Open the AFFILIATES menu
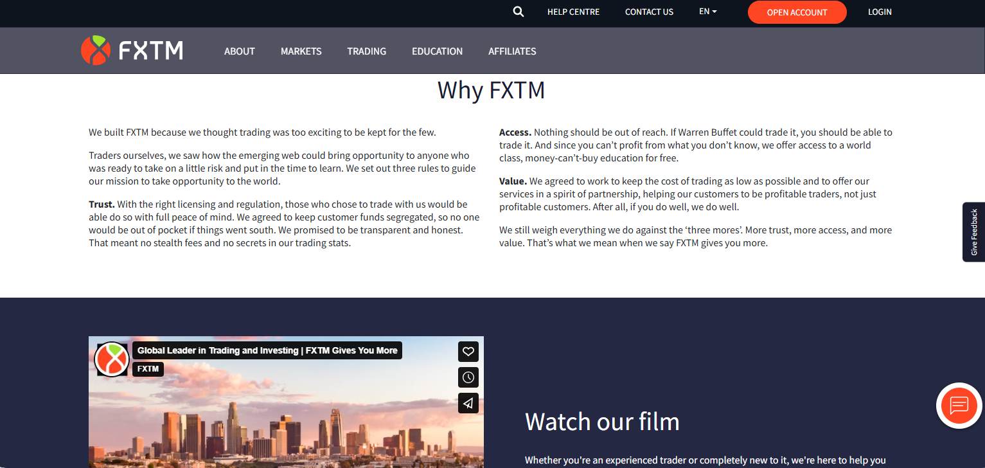The width and height of the screenshot is (985, 468). pyautogui.click(x=512, y=51)
